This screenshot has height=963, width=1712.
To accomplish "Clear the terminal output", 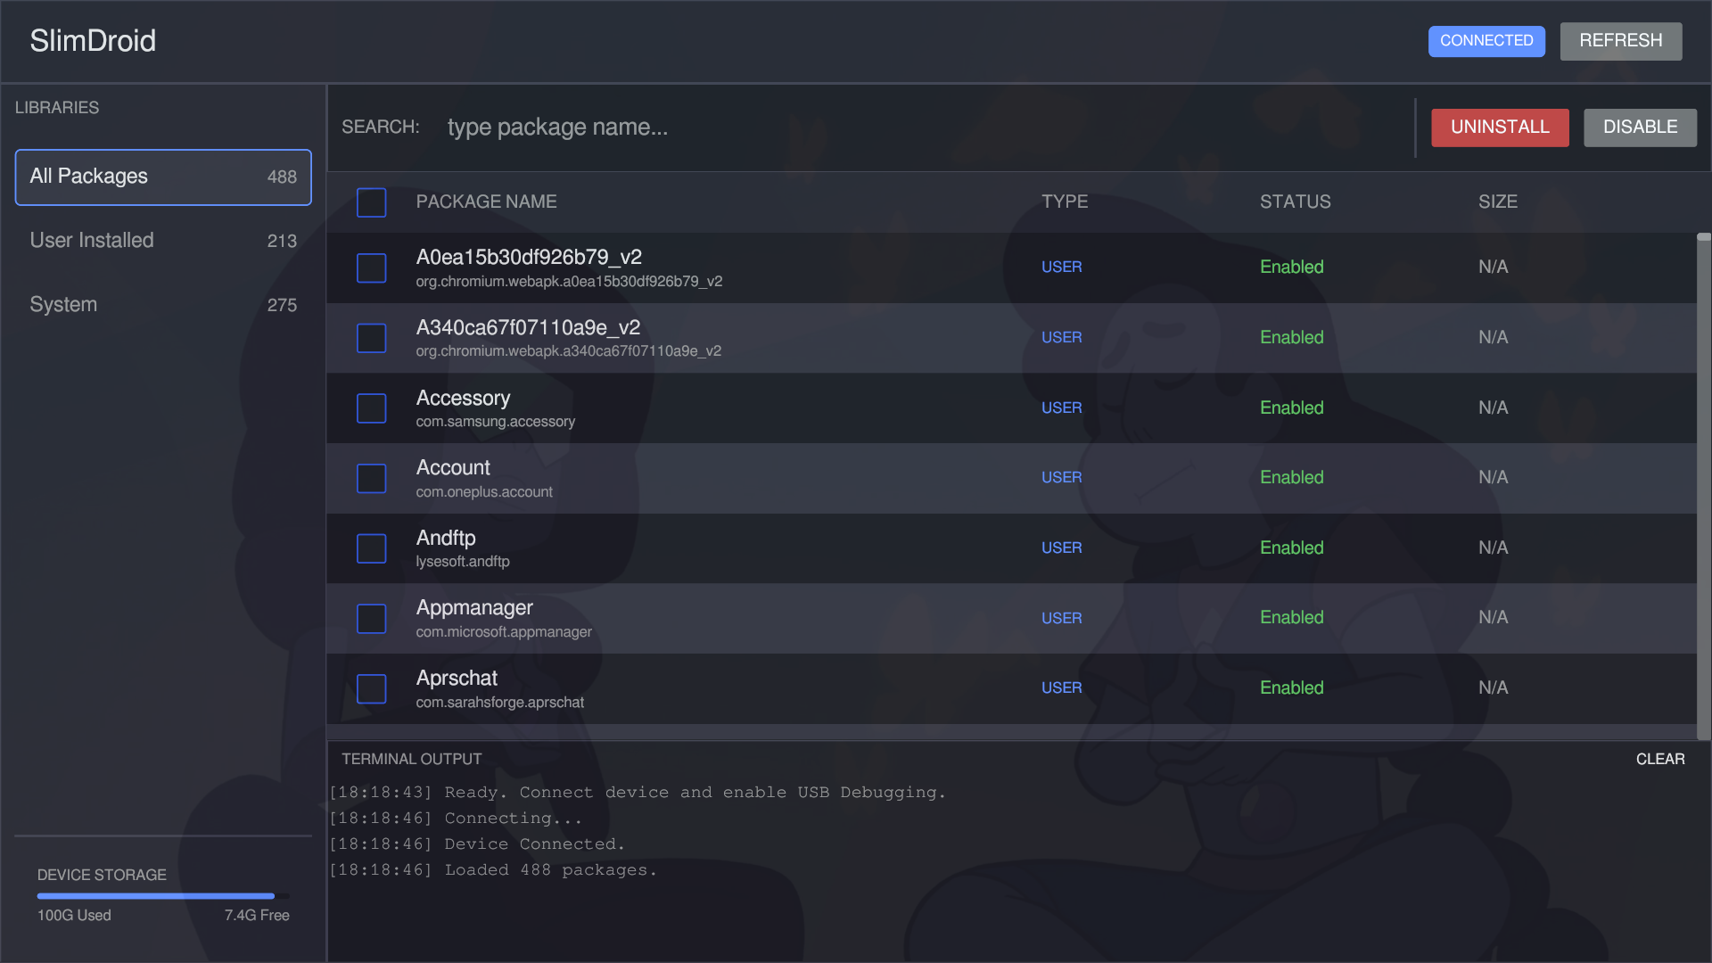I will pos(1660,759).
